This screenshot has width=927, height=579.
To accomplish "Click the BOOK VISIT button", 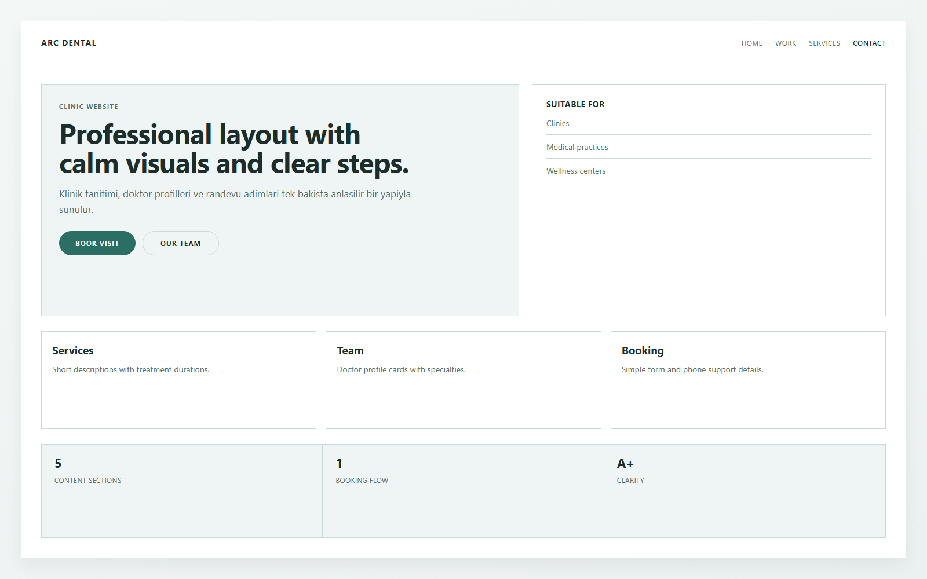I will pos(97,243).
